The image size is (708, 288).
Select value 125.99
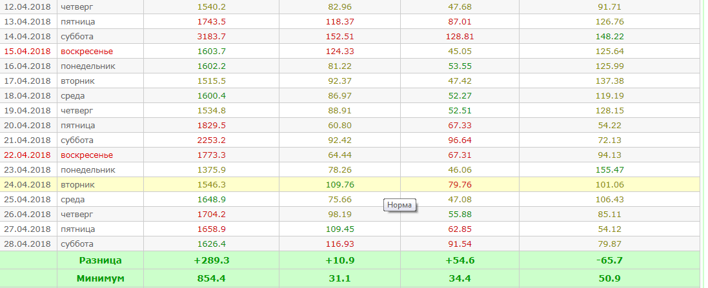610,66
